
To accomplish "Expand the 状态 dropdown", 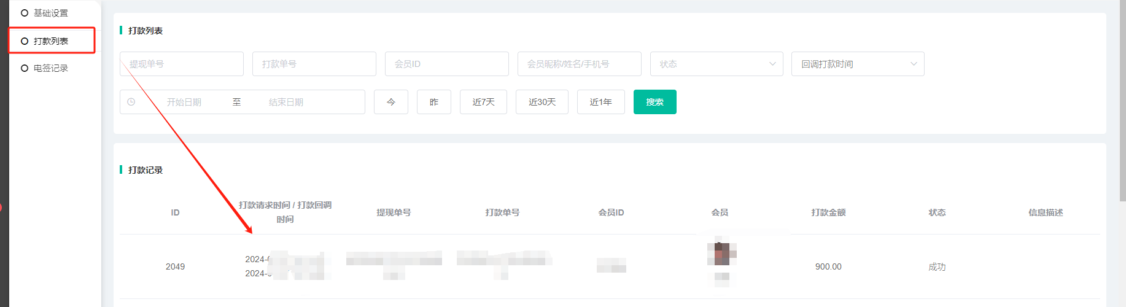I will (x=716, y=64).
